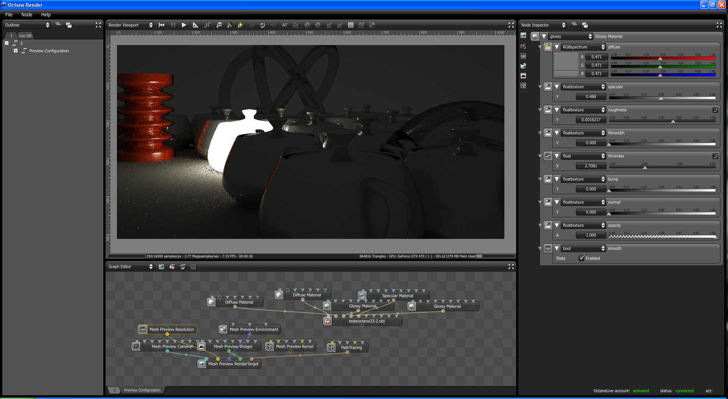
Task: Toggle the roughness logarithmic slider button
Action: point(715,110)
